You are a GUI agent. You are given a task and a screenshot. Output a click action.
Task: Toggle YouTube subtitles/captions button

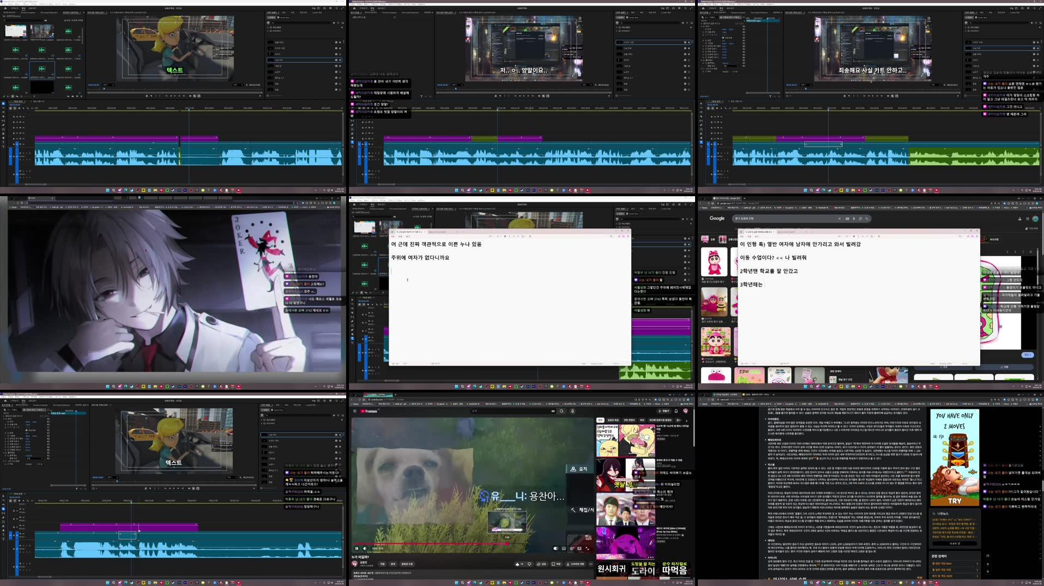coord(564,548)
